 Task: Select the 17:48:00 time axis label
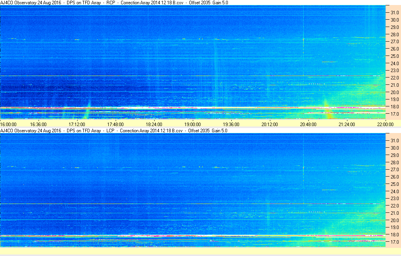[x=115, y=124]
